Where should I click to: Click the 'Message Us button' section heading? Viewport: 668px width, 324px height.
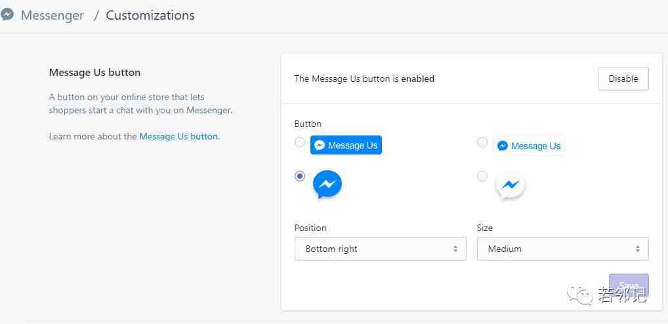94,72
